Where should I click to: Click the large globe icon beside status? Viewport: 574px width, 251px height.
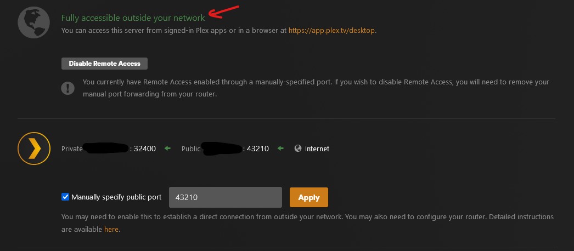coord(34,22)
